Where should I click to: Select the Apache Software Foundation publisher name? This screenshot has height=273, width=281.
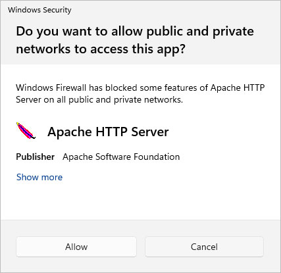coord(121,157)
